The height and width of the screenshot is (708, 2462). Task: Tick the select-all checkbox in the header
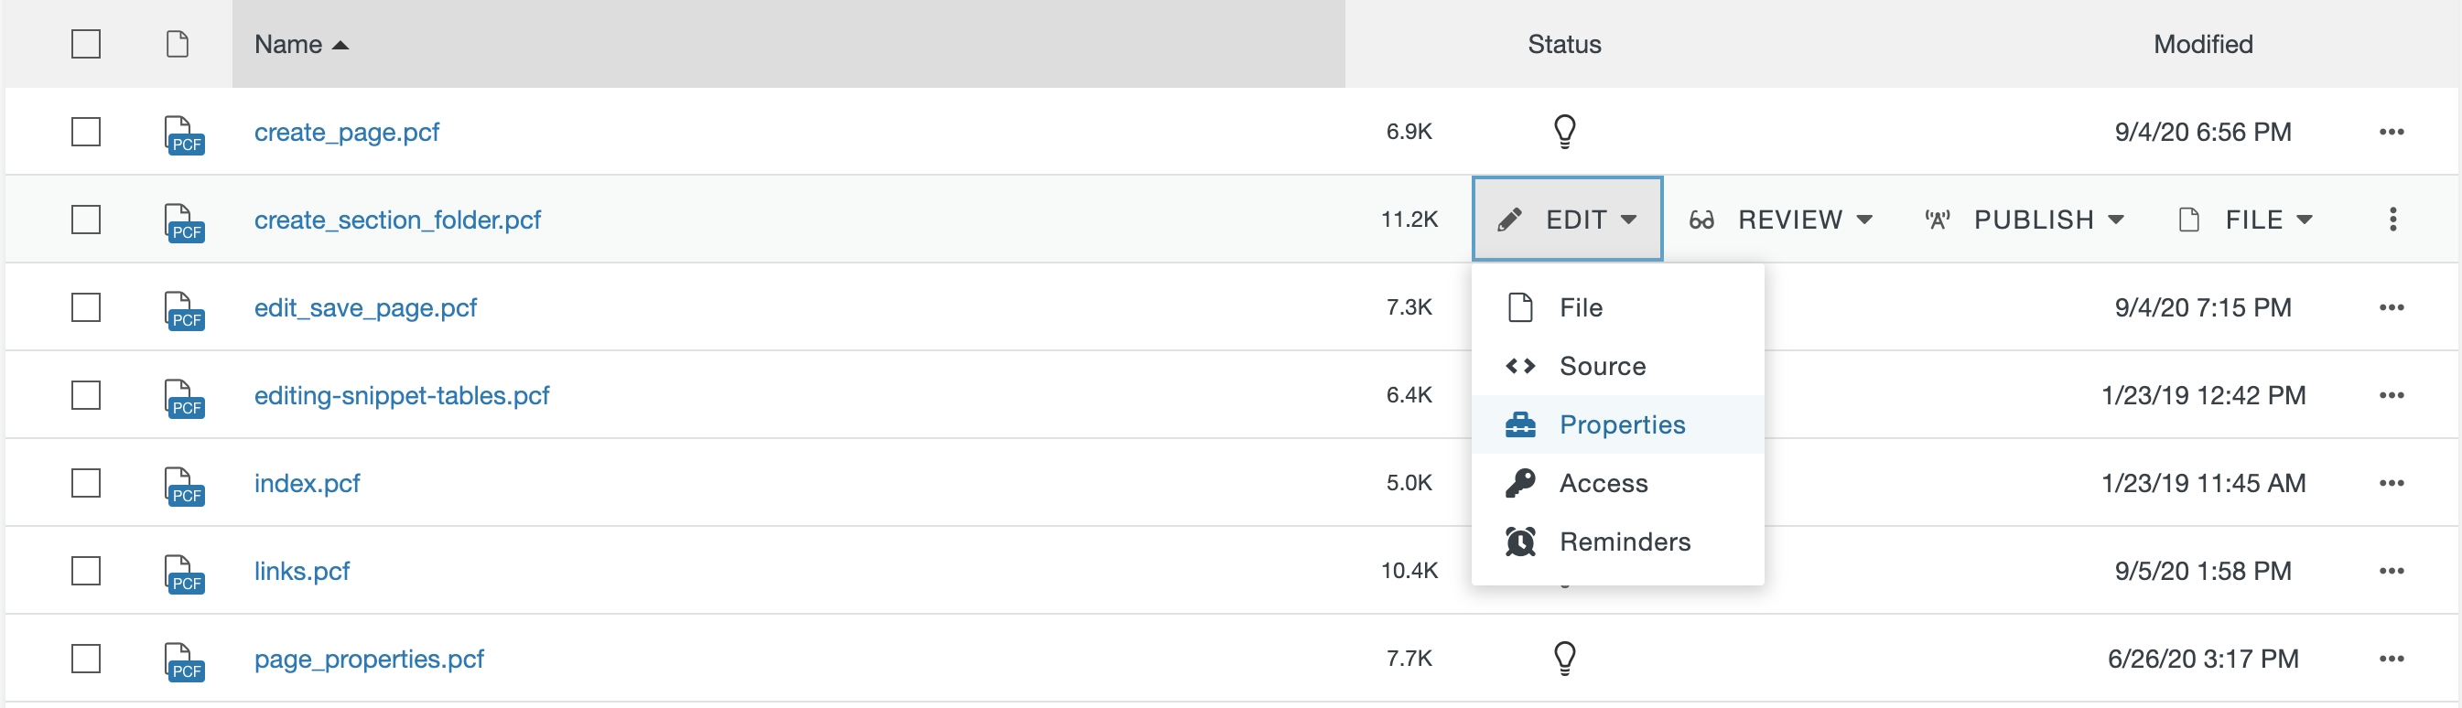tap(85, 44)
